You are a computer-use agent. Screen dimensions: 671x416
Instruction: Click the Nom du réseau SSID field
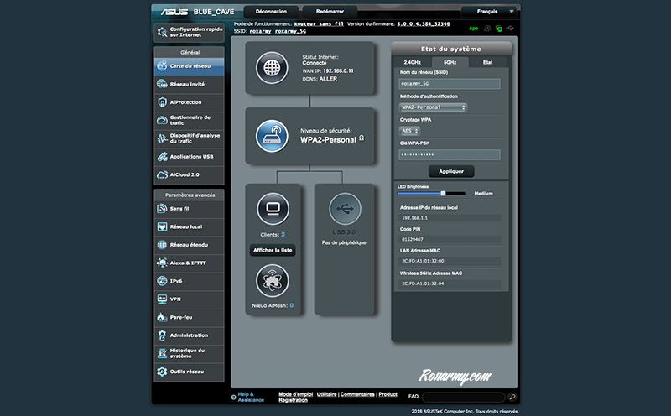(x=450, y=84)
